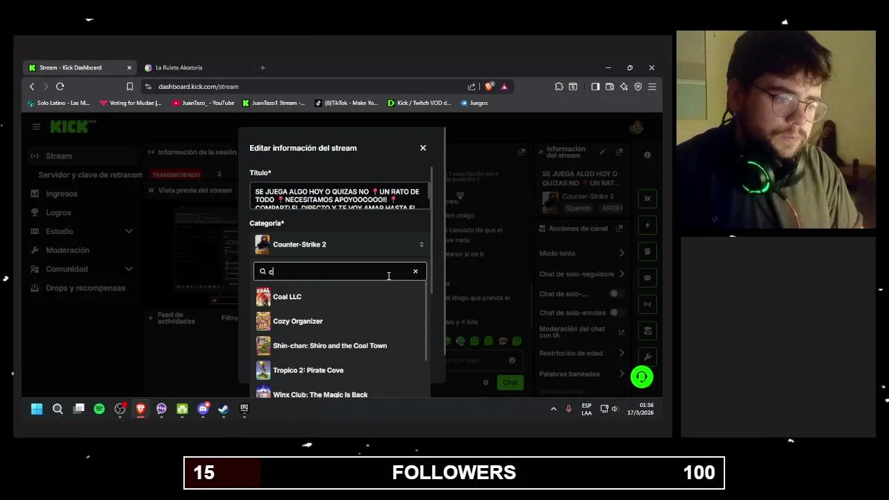Viewport: 889px width, 500px height.
Task: Open the browser main menu
Action: [652, 87]
